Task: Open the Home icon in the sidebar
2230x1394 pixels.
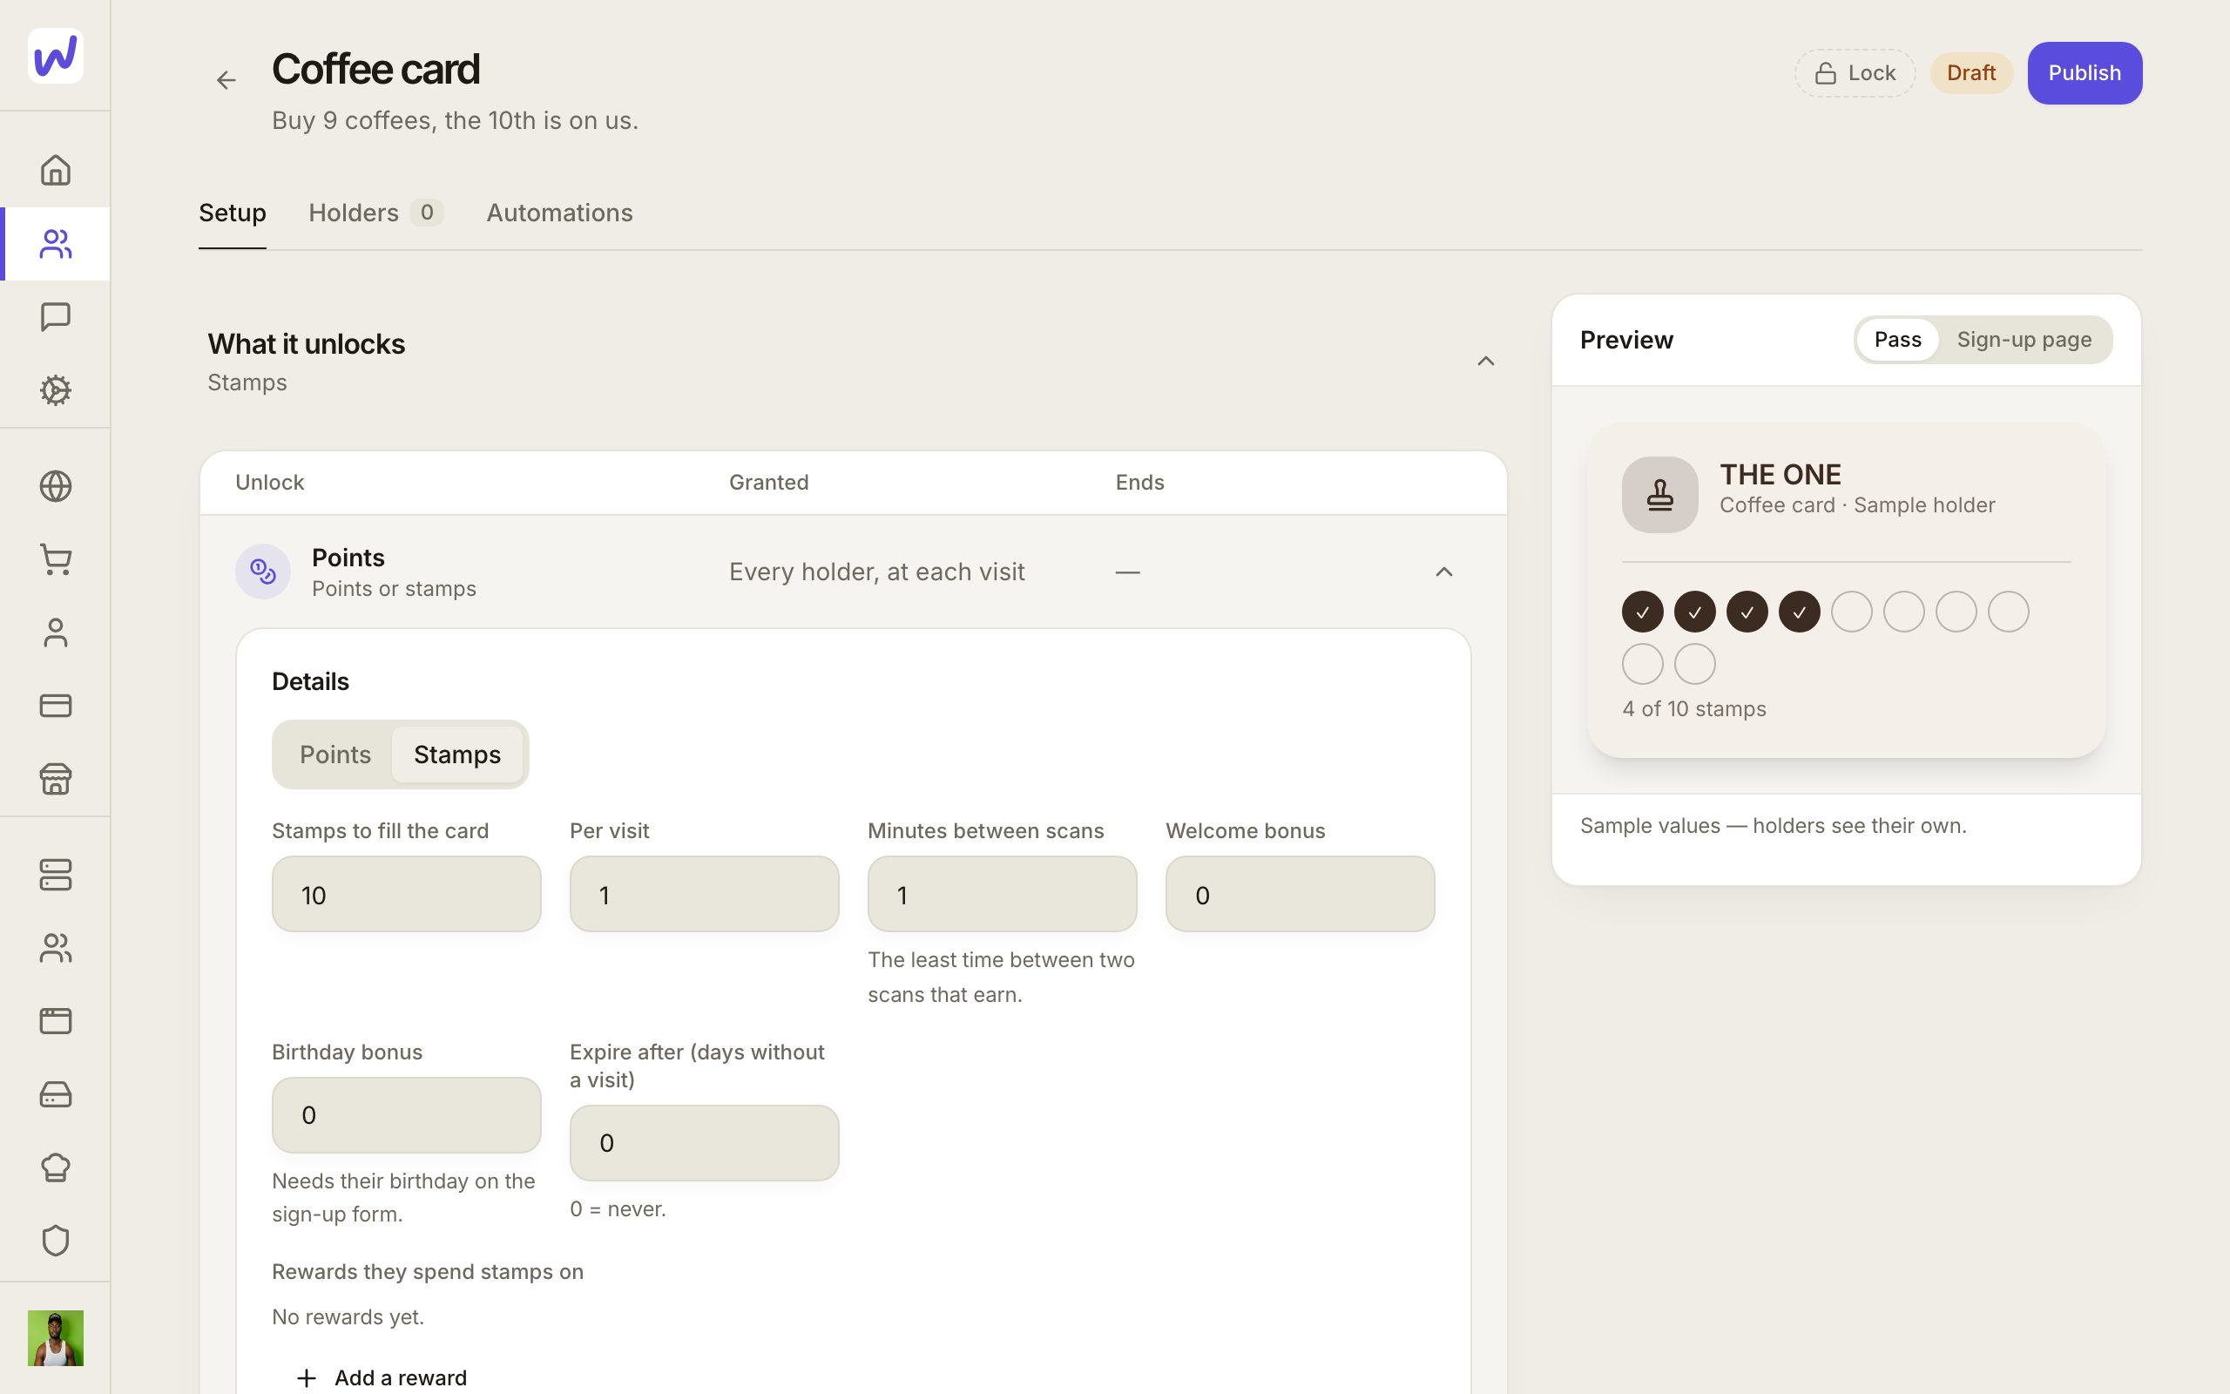Action: coord(55,171)
